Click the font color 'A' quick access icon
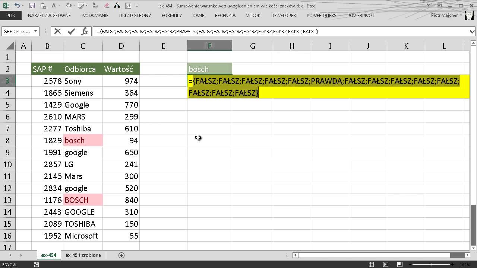This screenshot has height=268, width=477. pyautogui.click(x=54, y=6)
